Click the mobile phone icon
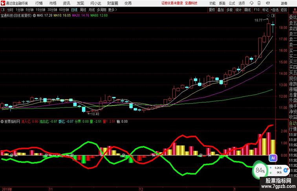 click(259, 3)
